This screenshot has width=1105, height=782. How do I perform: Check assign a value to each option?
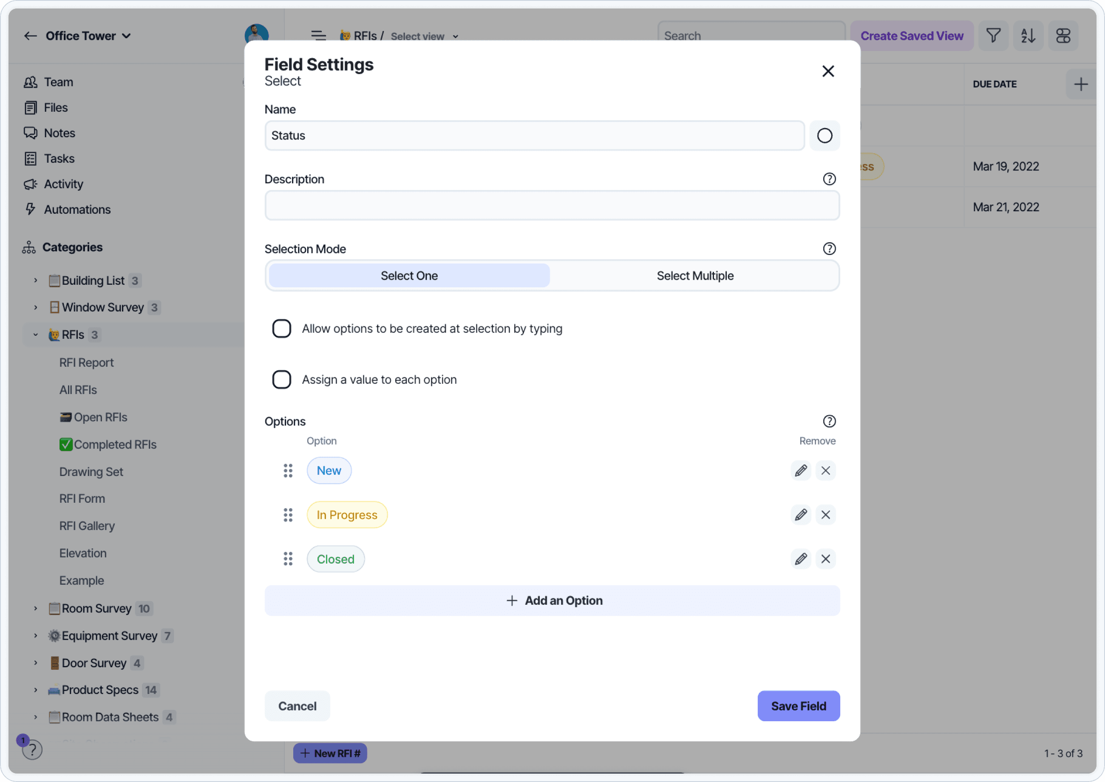[x=282, y=380]
